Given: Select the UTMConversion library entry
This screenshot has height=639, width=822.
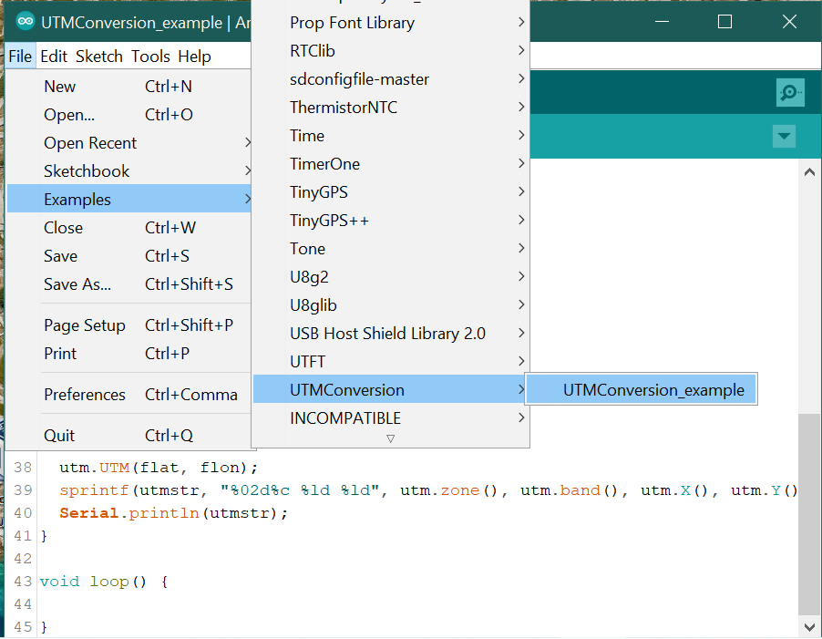Looking at the screenshot, I should point(391,389).
